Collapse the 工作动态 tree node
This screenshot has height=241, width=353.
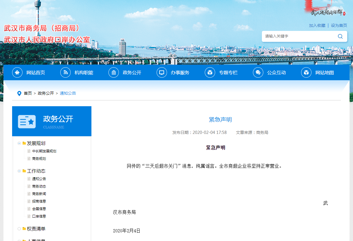pyautogui.click(x=19, y=171)
